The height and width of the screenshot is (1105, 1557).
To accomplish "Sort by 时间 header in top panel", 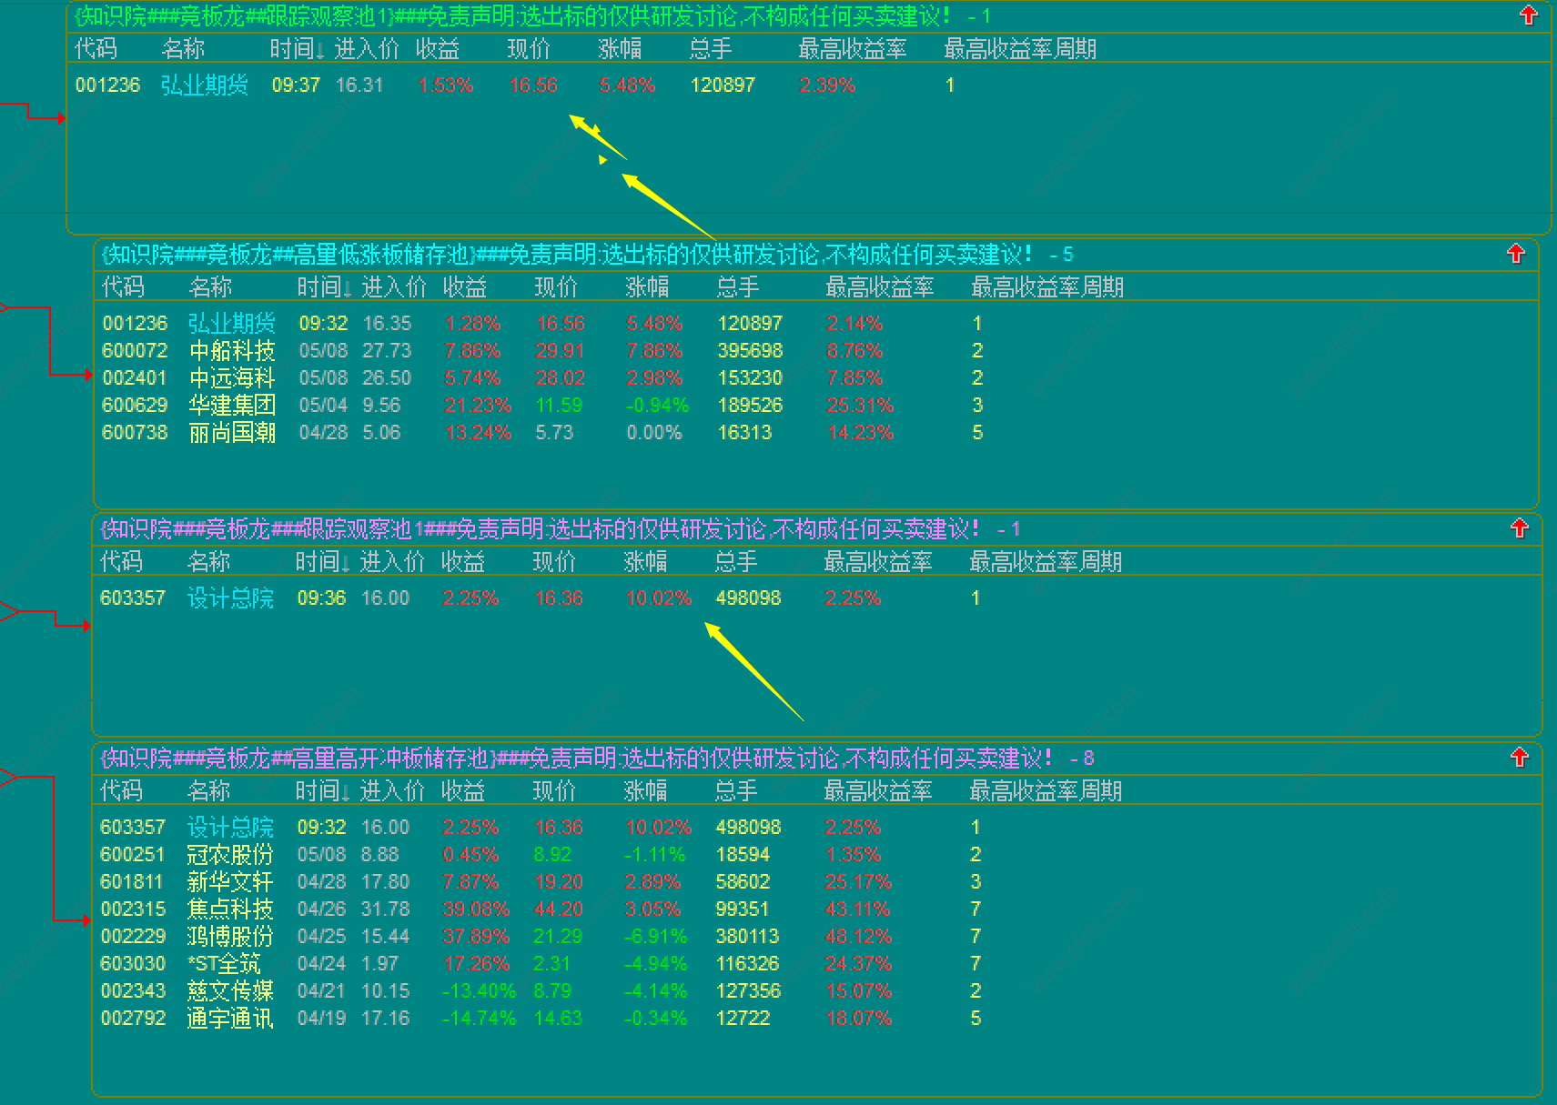I will (x=297, y=49).
